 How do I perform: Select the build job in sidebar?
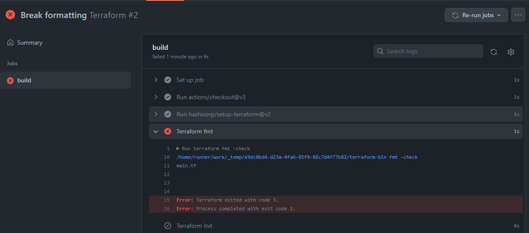pyautogui.click(x=66, y=80)
